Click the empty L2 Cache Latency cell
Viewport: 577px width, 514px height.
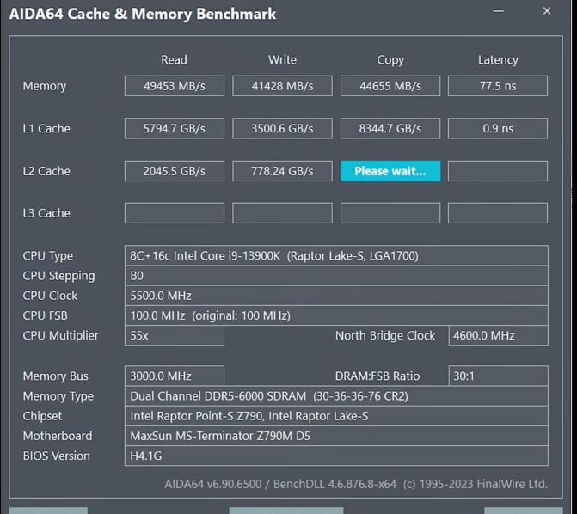[498, 171]
